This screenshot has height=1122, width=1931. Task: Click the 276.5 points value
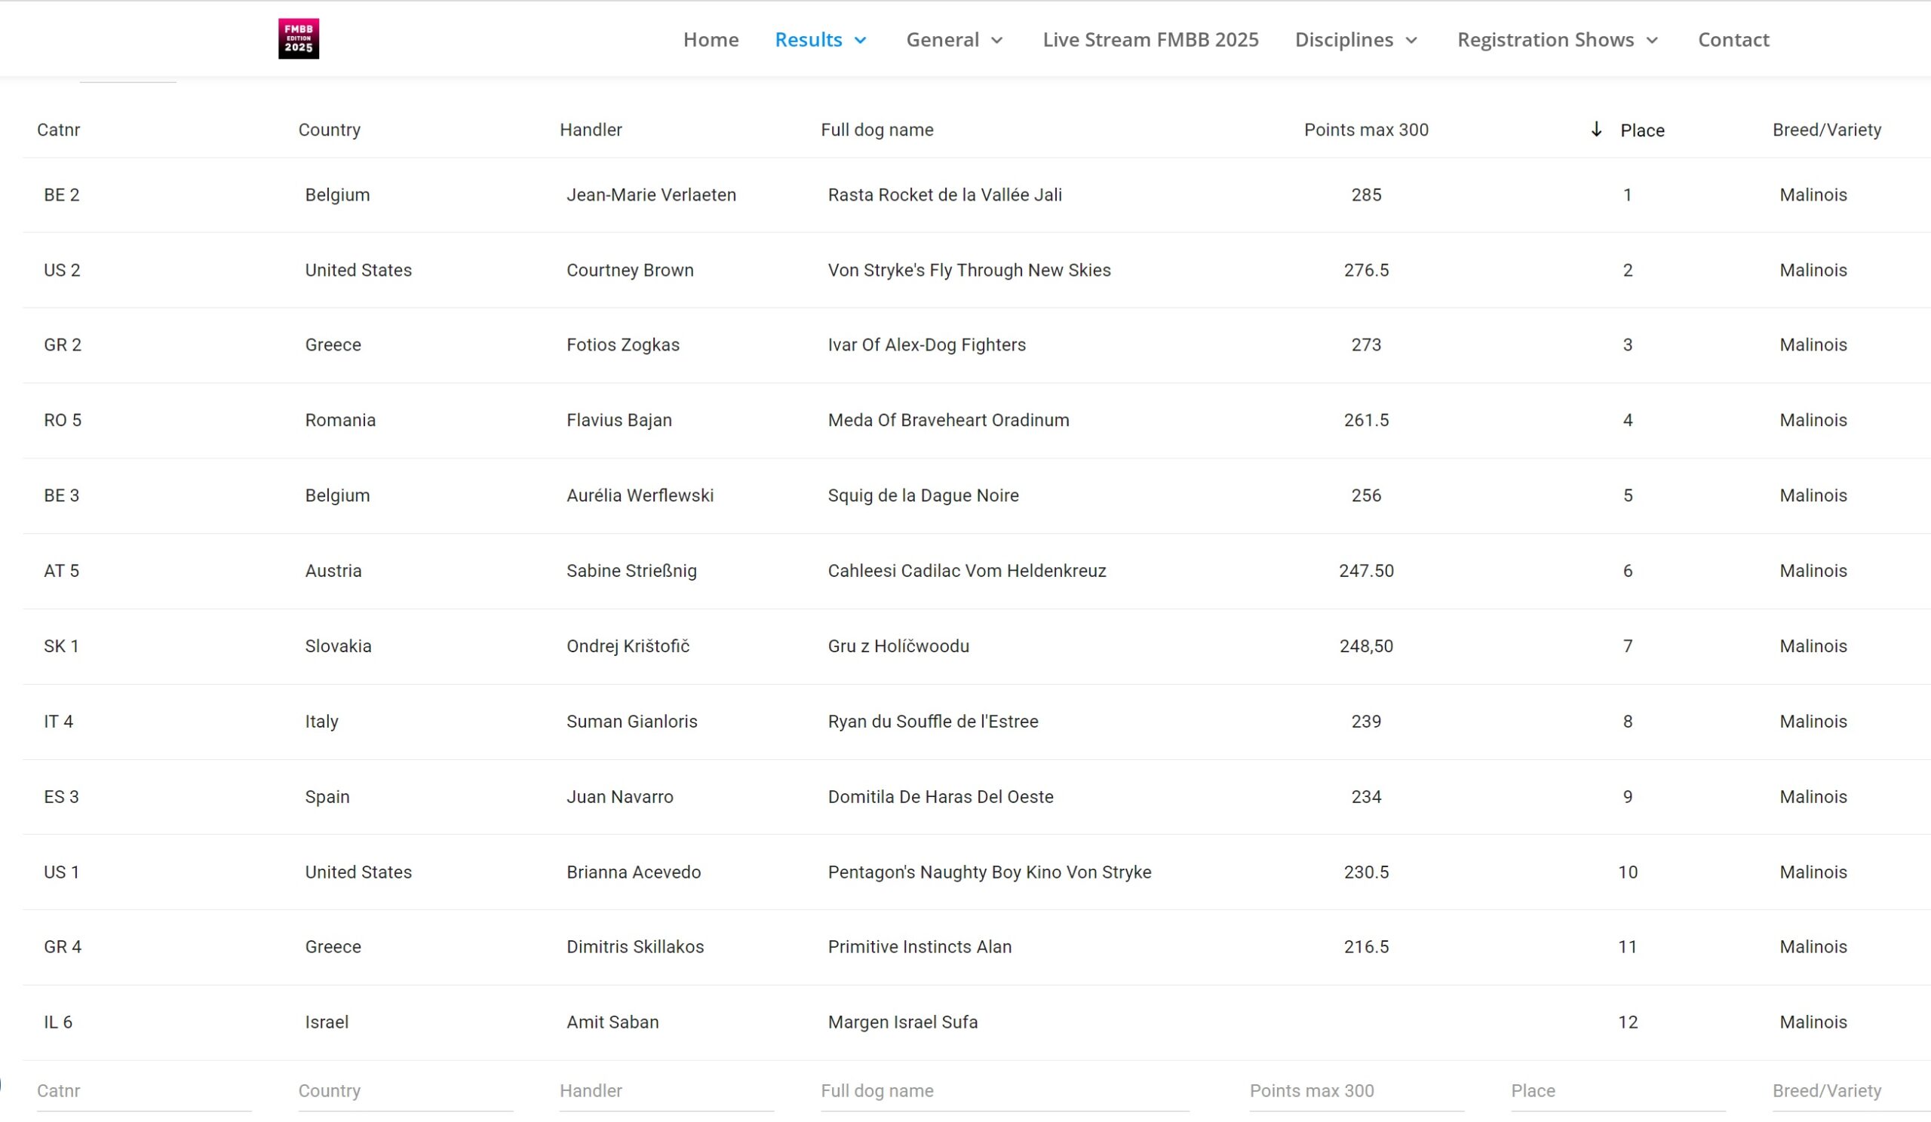tap(1366, 270)
